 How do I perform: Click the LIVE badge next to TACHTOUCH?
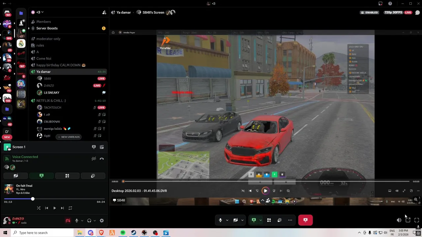(101, 108)
